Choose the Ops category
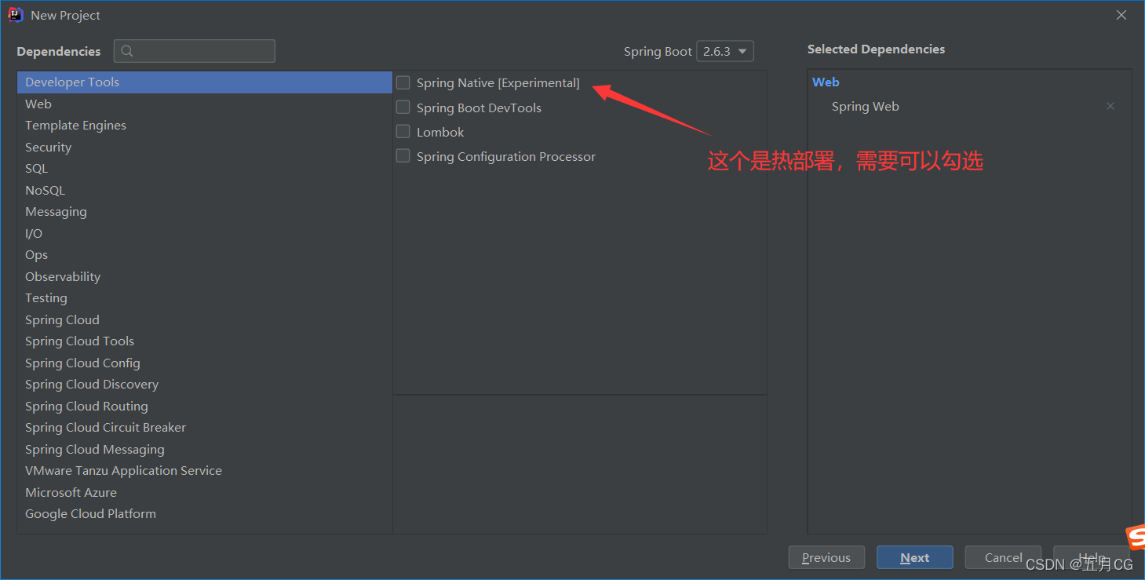Viewport: 1145px width, 580px height. [205, 255]
